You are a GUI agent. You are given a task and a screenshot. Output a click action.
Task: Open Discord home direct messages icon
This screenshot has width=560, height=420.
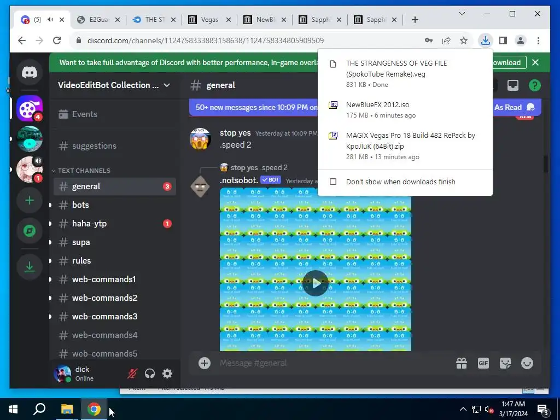tap(30, 72)
